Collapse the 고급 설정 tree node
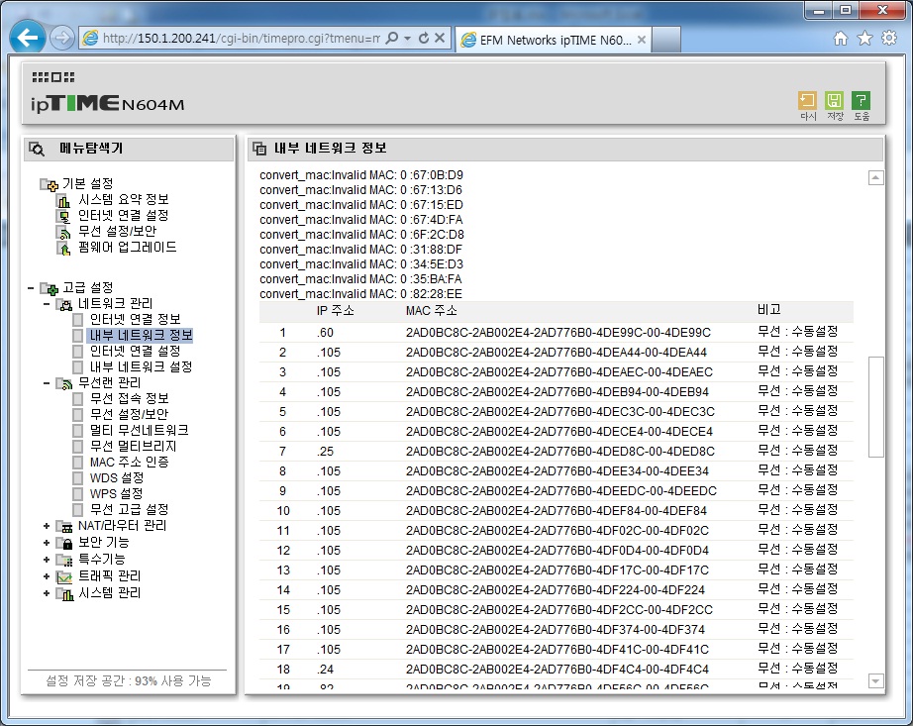This screenshot has width=913, height=726. pyautogui.click(x=31, y=287)
